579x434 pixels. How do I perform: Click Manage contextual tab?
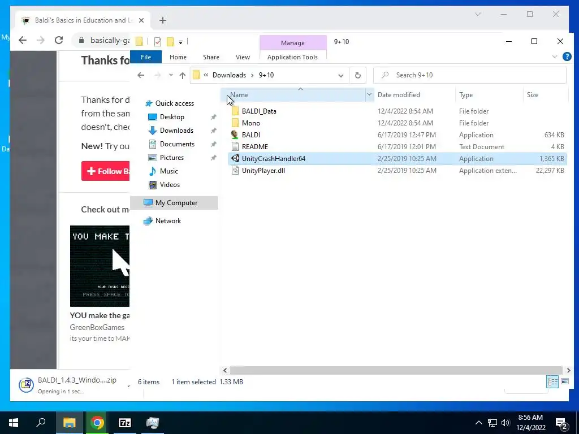[x=293, y=43]
